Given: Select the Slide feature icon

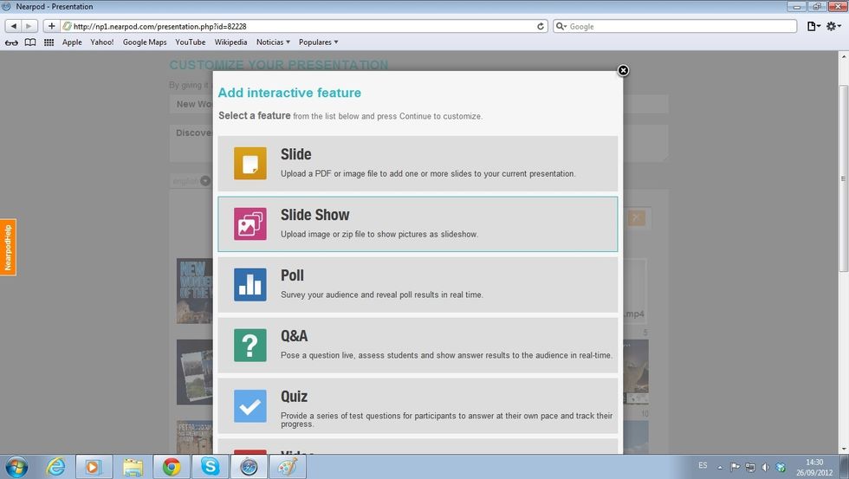Looking at the screenshot, I should (250, 163).
